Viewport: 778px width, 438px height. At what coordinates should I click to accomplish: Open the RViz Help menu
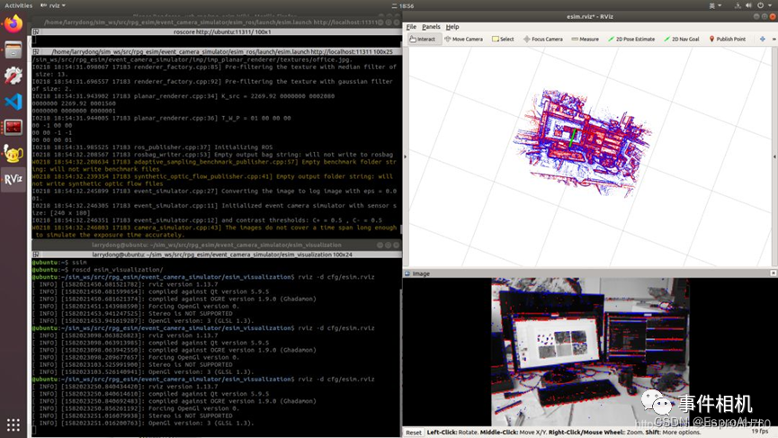tap(452, 27)
